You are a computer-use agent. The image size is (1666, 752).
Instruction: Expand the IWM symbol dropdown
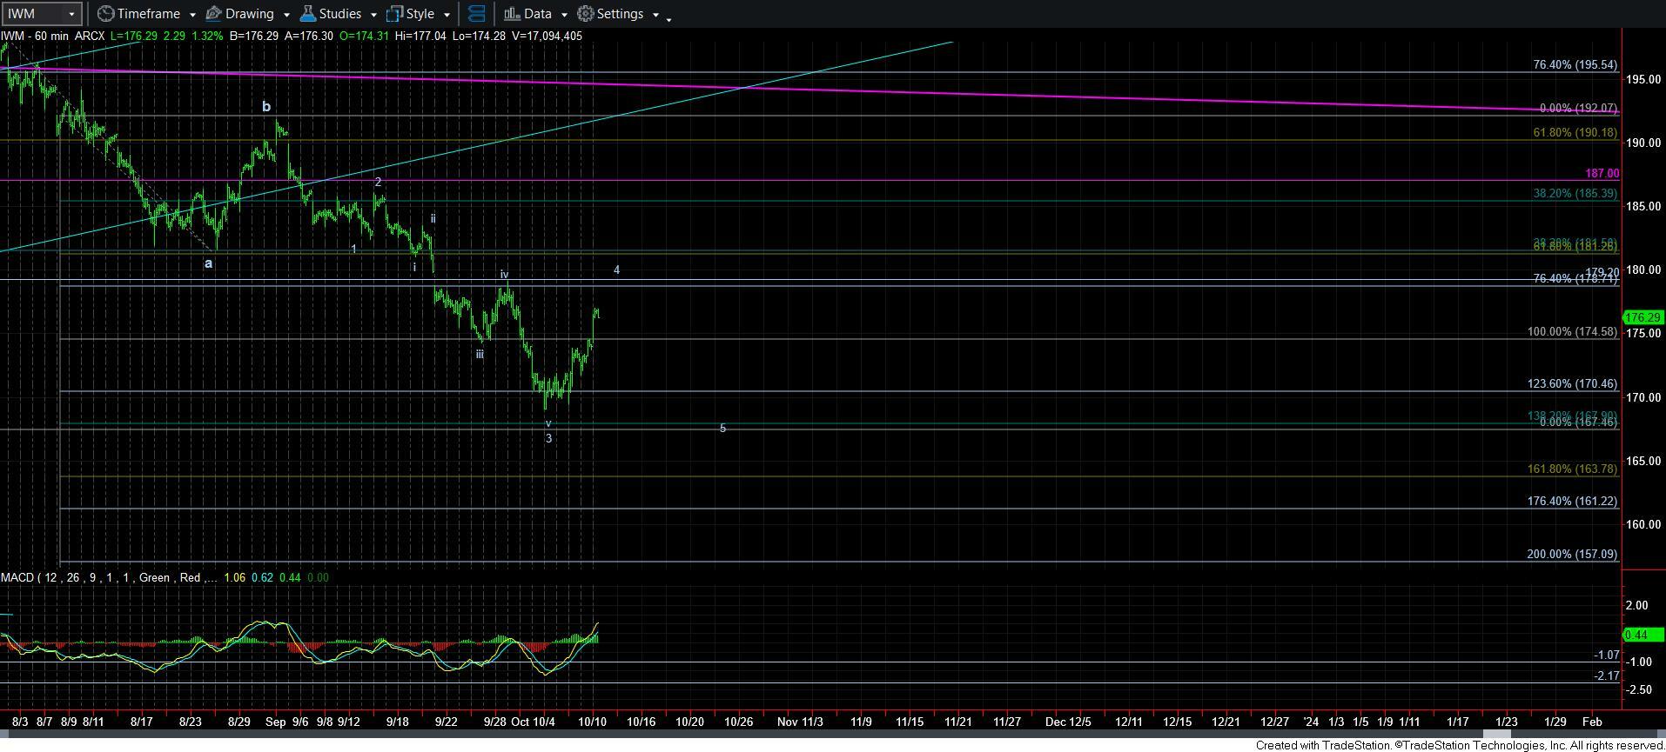(x=71, y=14)
